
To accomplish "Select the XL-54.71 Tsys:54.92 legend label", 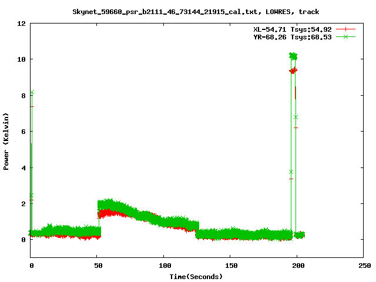I will 293,29.
